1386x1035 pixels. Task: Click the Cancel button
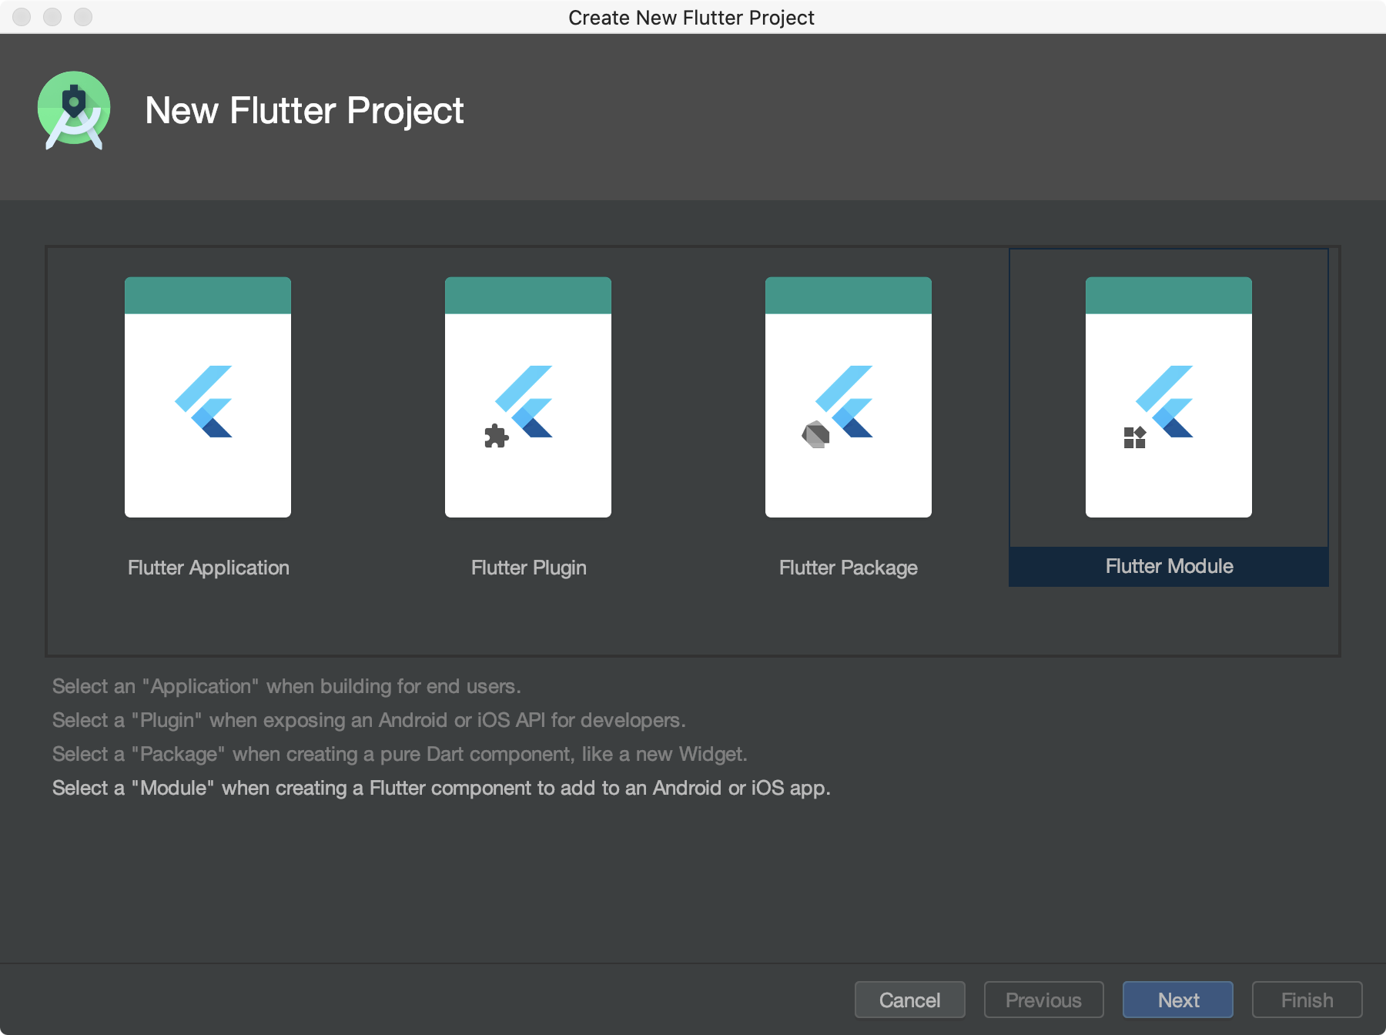tap(910, 1000)
